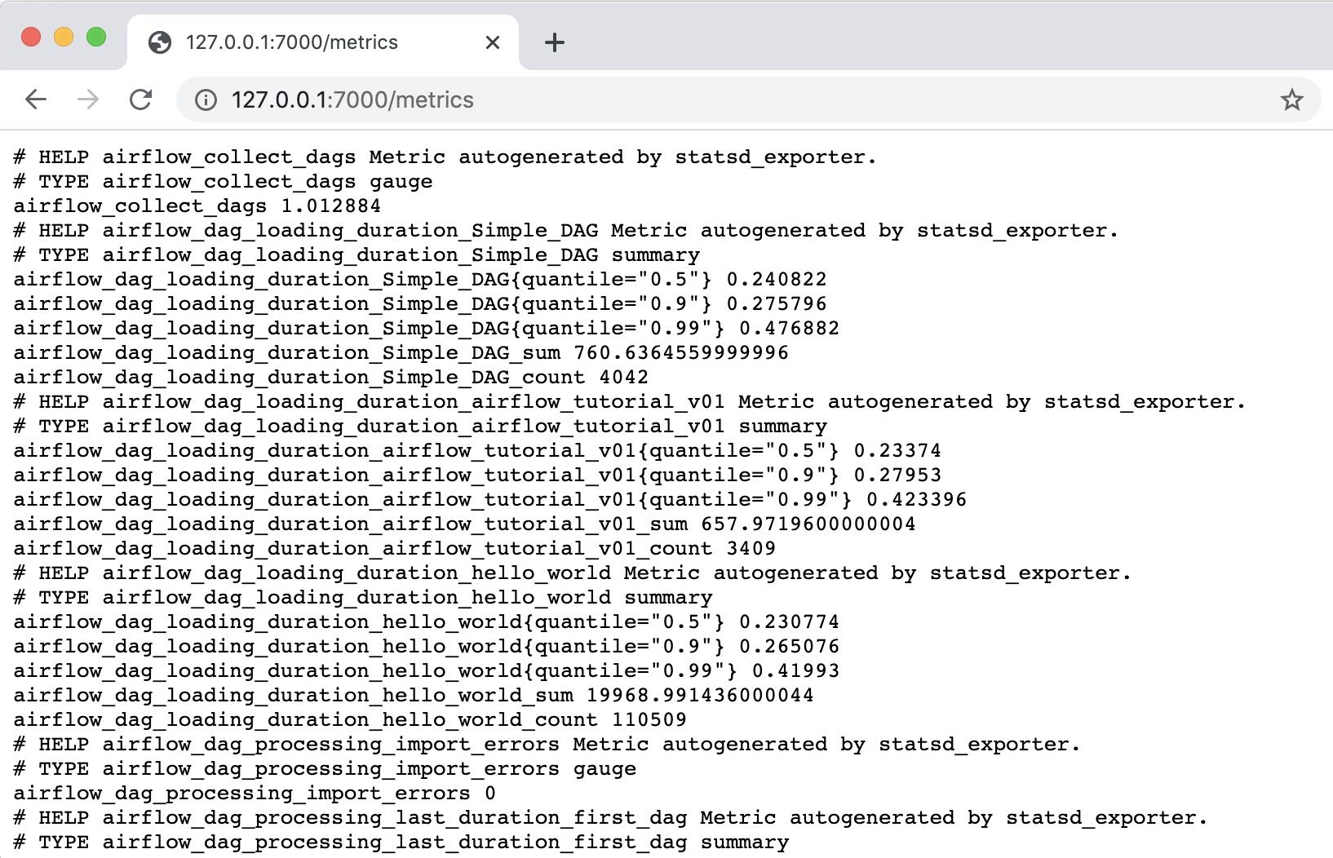Click the browser back arrow
The width and height of the screenshot is (1333, 858).
tap(36, 100)
